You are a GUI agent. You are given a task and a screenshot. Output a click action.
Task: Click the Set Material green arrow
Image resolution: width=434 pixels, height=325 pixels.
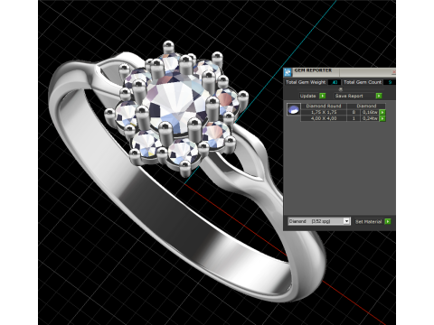pos(388,221)
